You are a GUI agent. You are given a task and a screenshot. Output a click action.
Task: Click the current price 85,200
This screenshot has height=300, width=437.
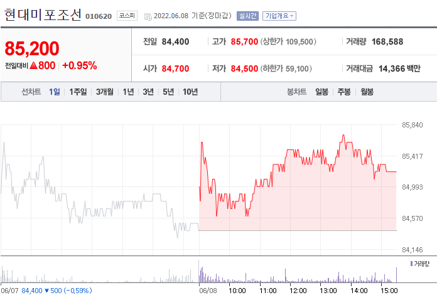[32, 48]
